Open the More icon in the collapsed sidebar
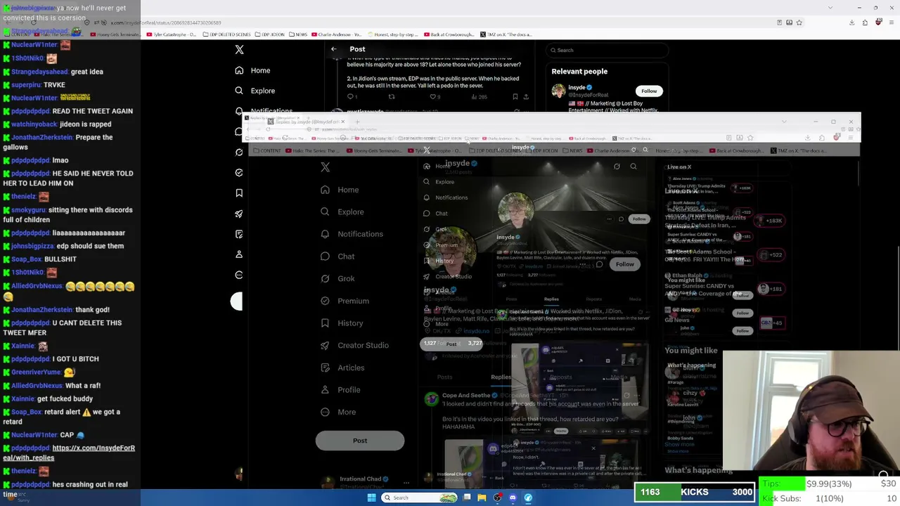Viewport: 900px width, 506px height. [x=239, y=275]
